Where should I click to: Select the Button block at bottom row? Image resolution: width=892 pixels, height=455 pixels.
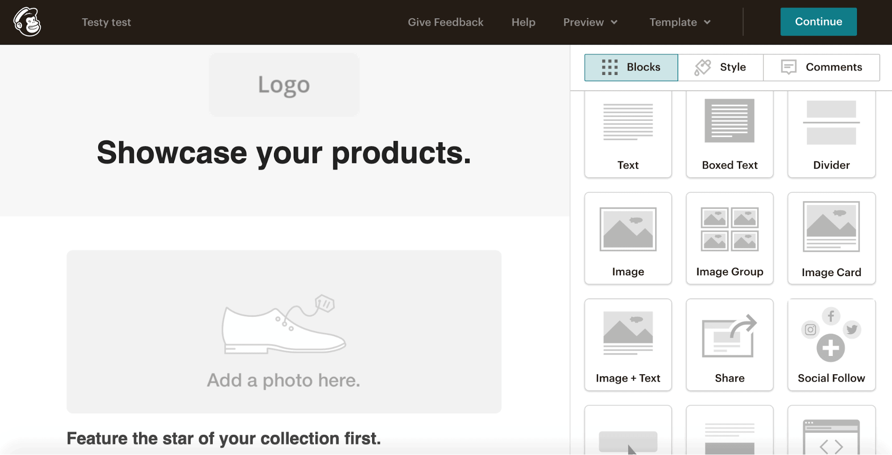click(x=628, y=431)
